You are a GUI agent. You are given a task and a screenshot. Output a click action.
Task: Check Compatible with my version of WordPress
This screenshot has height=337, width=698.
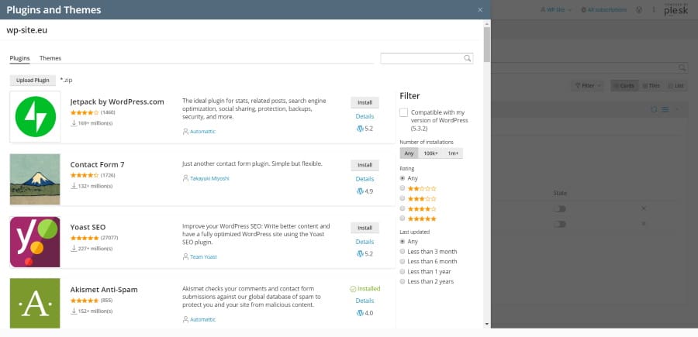[x=404, y=112]
